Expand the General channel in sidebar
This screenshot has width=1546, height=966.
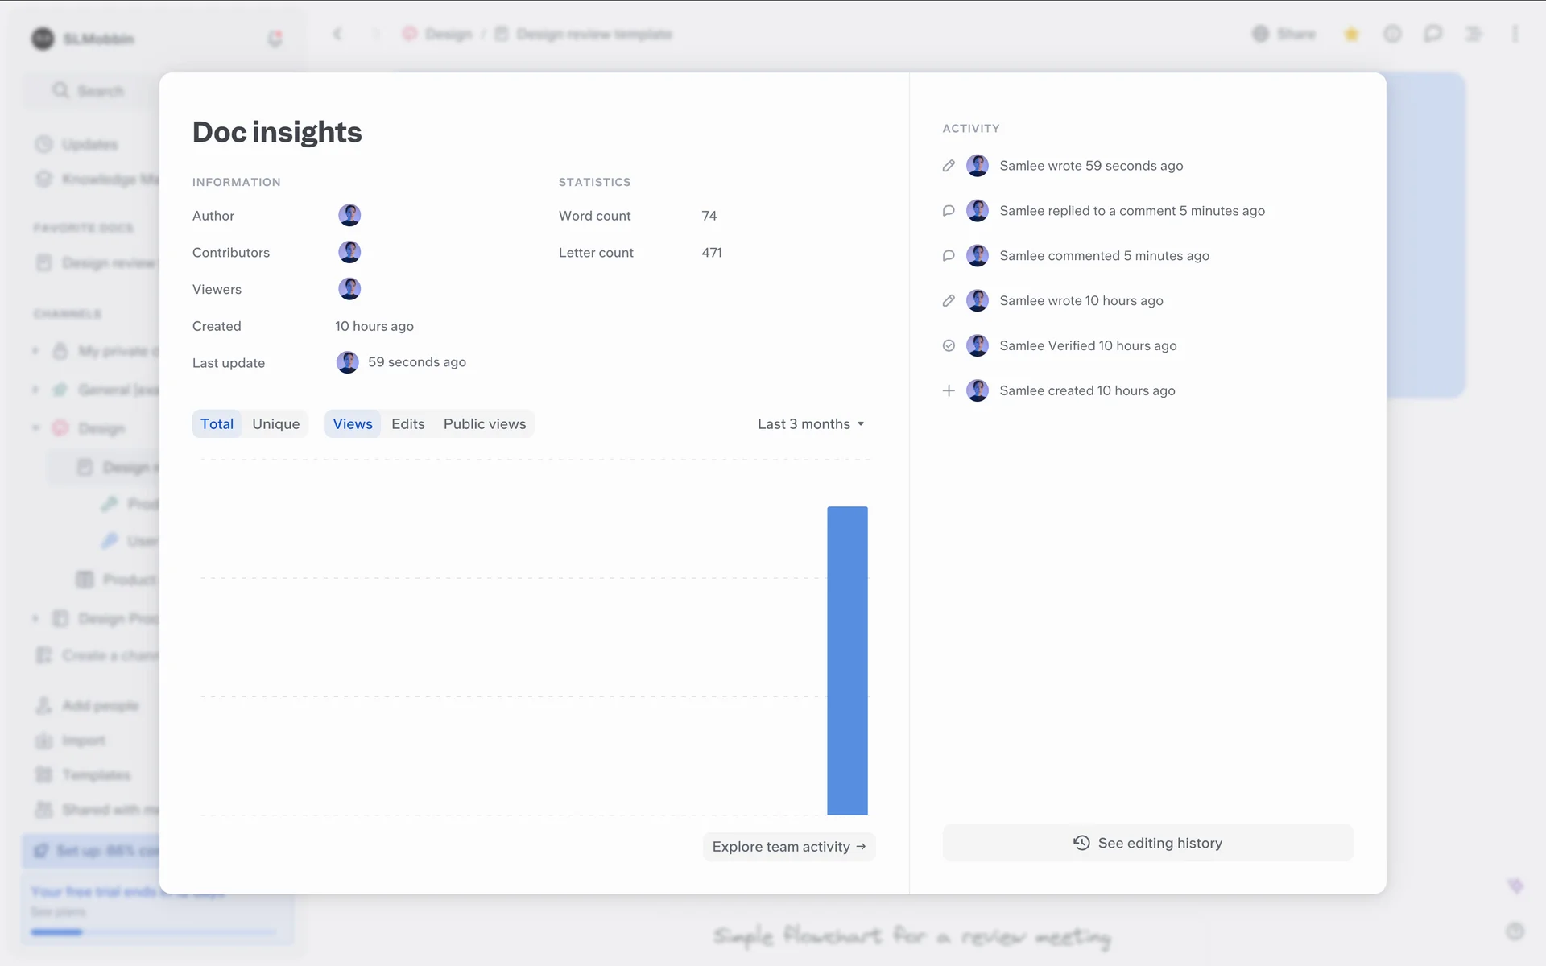36,390
